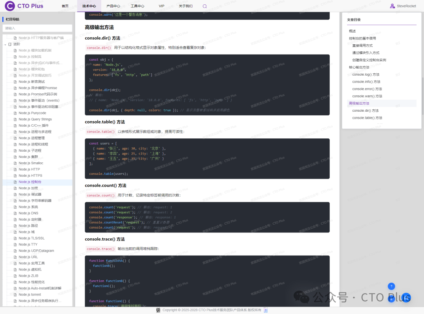Screen dimensions: 424x314
Task: Jump to 创建自定义控制台实例 section
Action: point(369,60)
